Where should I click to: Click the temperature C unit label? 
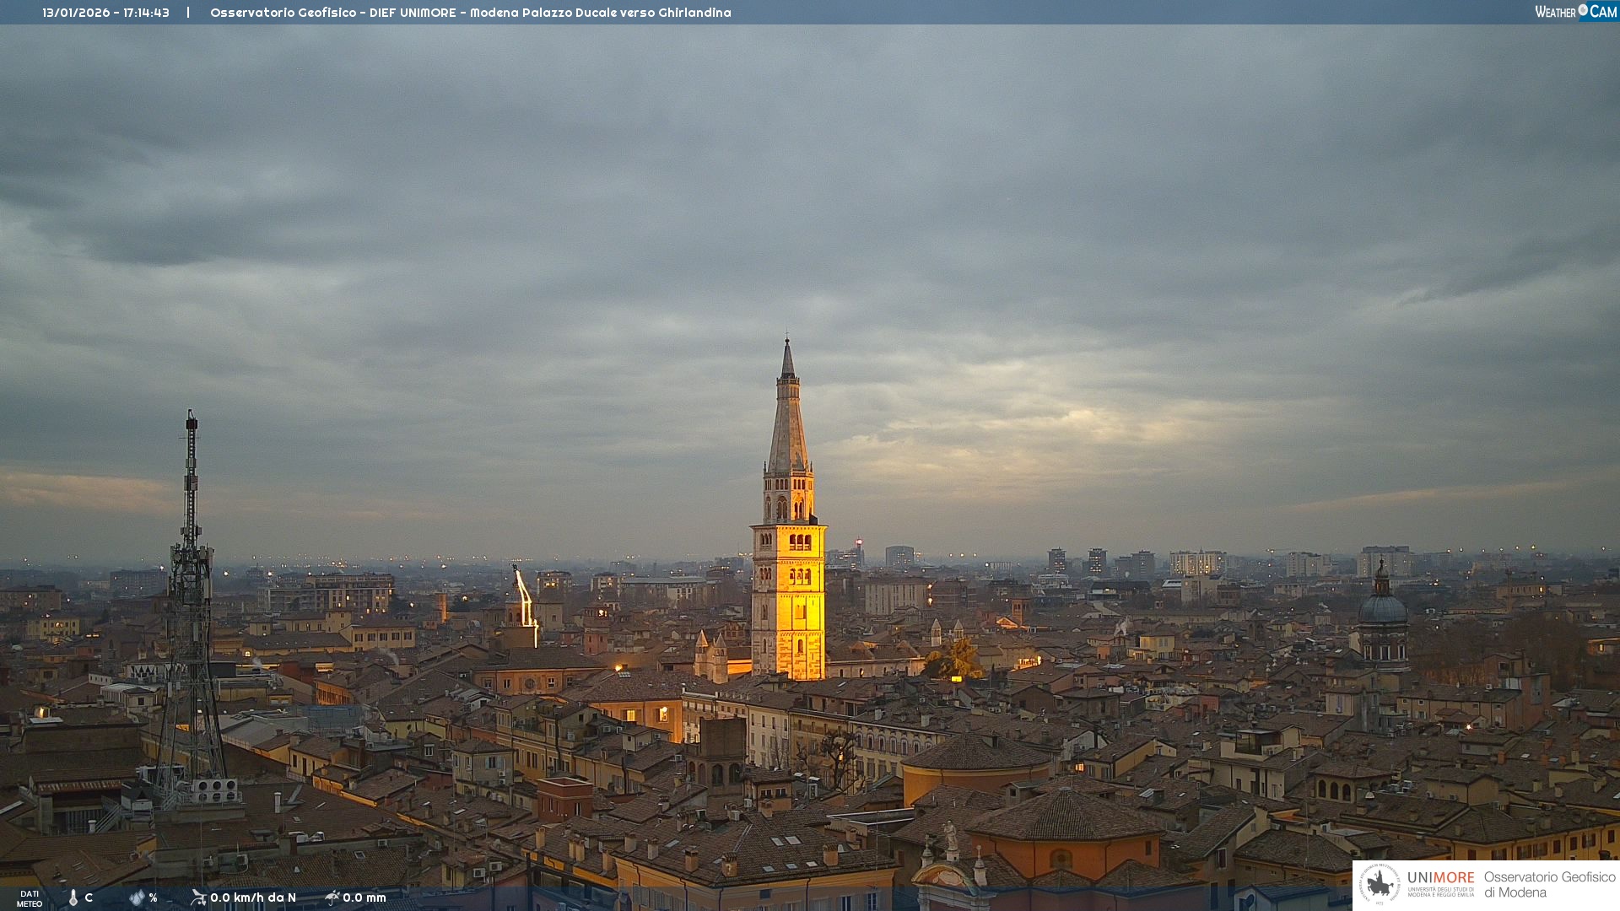pyautogui.click(x=89, y=898)
